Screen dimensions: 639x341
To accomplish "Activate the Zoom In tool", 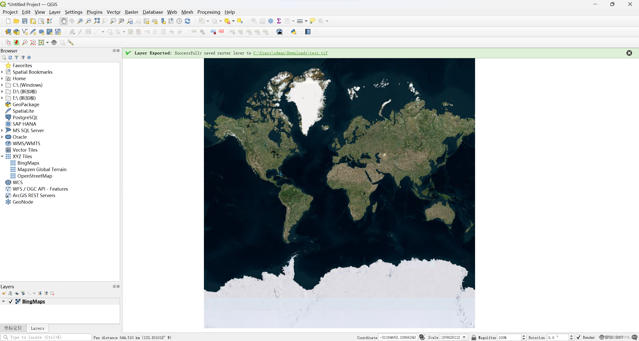I will coord(80,21).
